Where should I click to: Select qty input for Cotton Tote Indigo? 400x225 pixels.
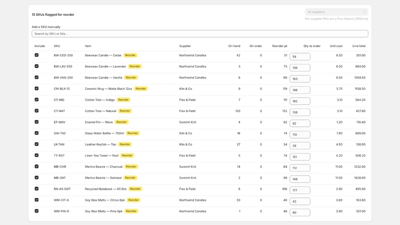click(x=299, y=101)
